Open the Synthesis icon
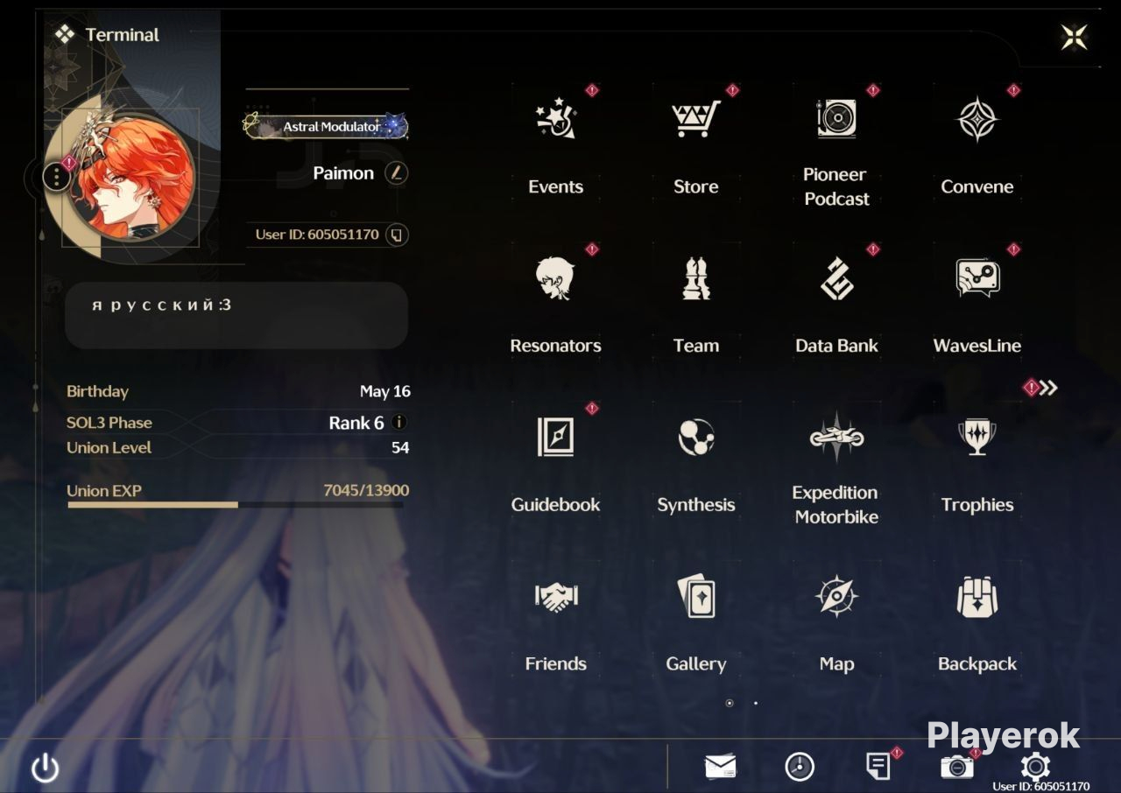The width and height of the screenshot is (1121, 793). [x=696, y=437]
